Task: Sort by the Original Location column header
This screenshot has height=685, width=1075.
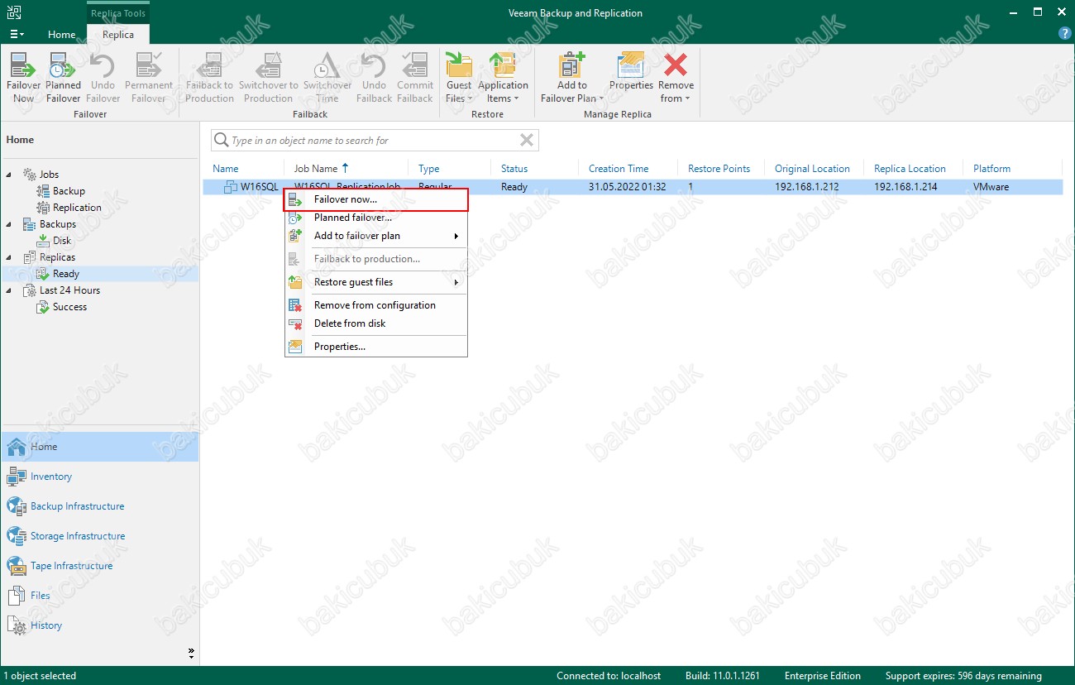Action: (x=814, y=169)
